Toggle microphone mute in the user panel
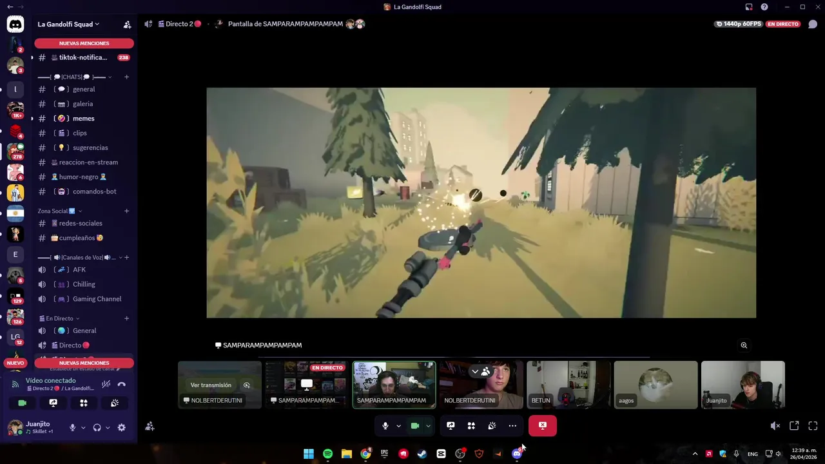The height and width of the screenshot is (464, 825). click(x=72, y=427)
